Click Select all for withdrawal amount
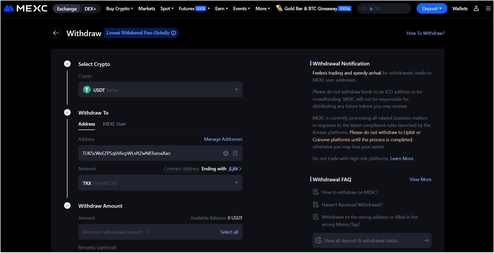 tap(229, 232)
